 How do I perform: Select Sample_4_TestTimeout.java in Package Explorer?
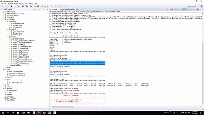click(x=21, y=54)
